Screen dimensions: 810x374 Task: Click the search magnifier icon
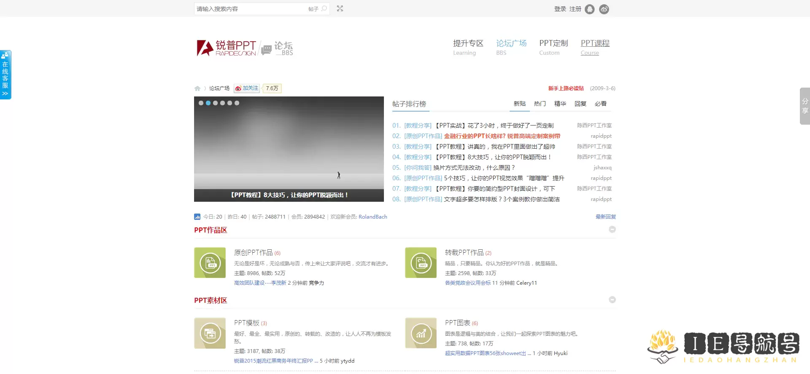(324, 8)
